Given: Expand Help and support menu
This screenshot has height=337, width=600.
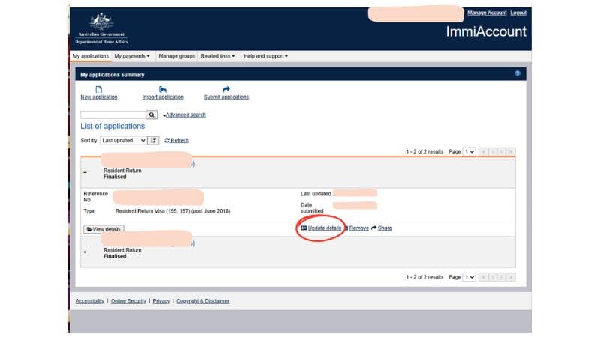Looking at the screenshot, I should (x=265, y=56).
